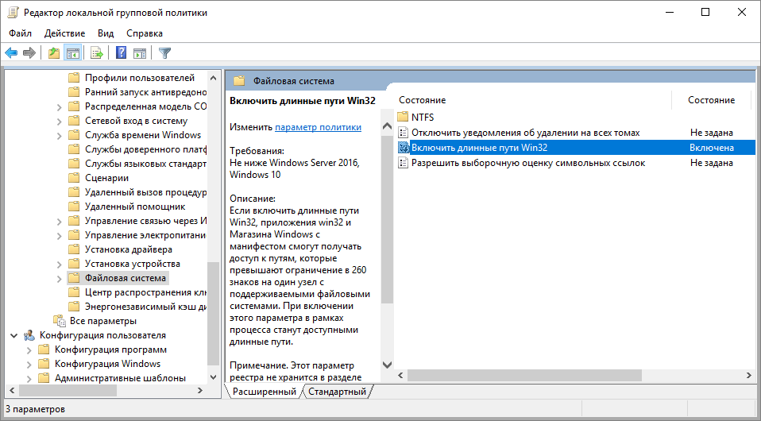
Task: Click the tree pane vertical scrollbar thumb
Action: click(213, 313)
